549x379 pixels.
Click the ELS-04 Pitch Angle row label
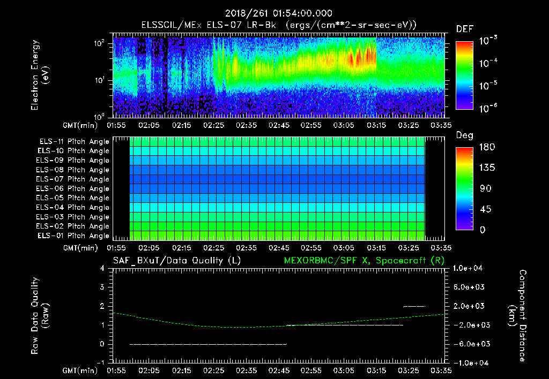(x=73, y=208)
